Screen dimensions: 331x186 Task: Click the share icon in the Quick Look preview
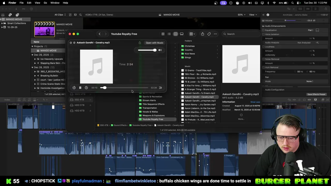(x=140, y=43)
